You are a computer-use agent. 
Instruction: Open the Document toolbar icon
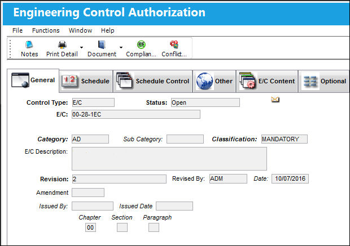[x=102, y=44]
